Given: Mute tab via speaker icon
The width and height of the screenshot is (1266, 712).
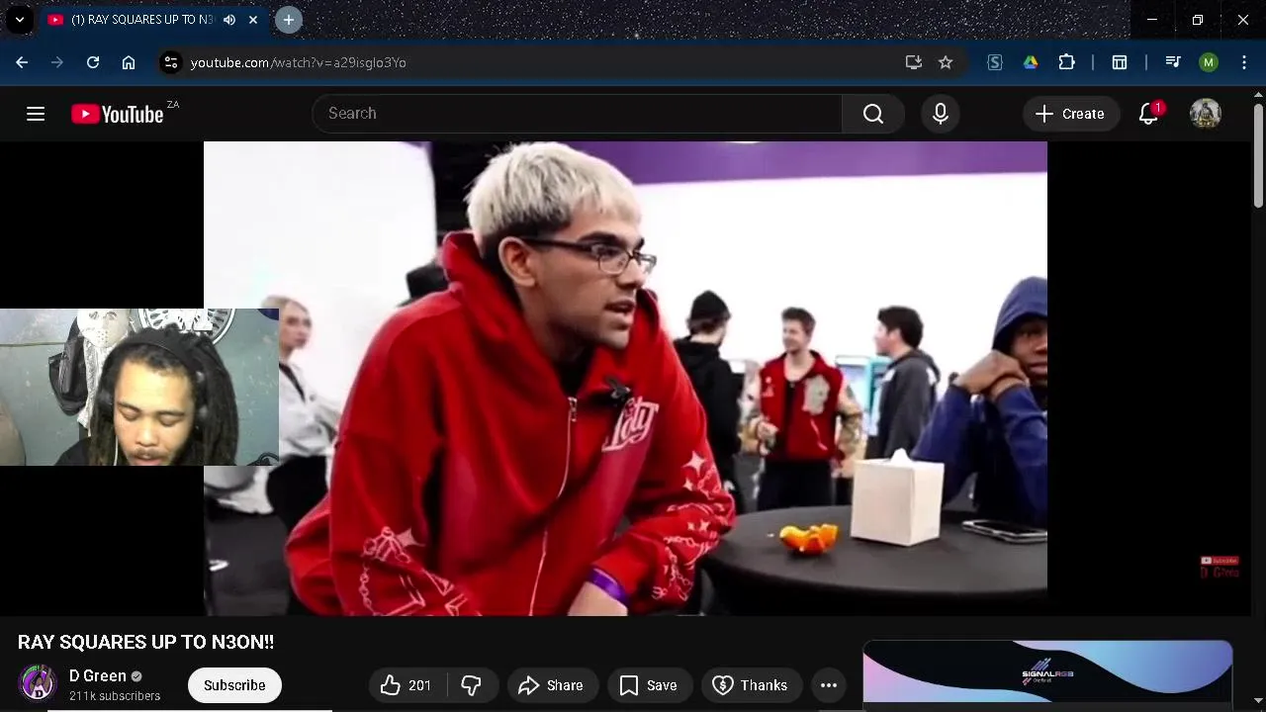Looking at the screenshot, I should (229, 20).
